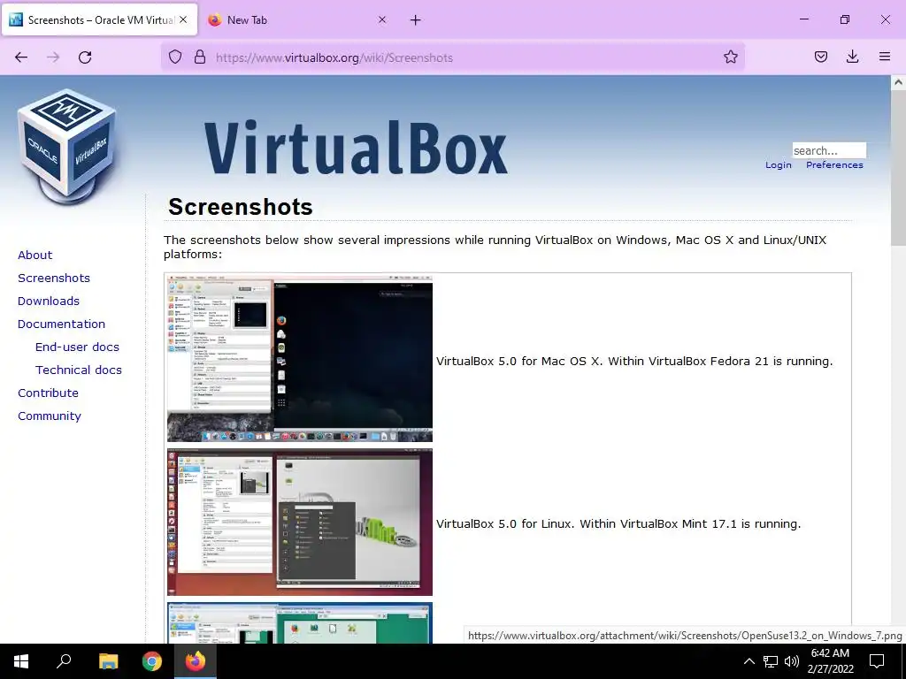
Task: Open the volume tray icon
Action: (x=792, y=661)
